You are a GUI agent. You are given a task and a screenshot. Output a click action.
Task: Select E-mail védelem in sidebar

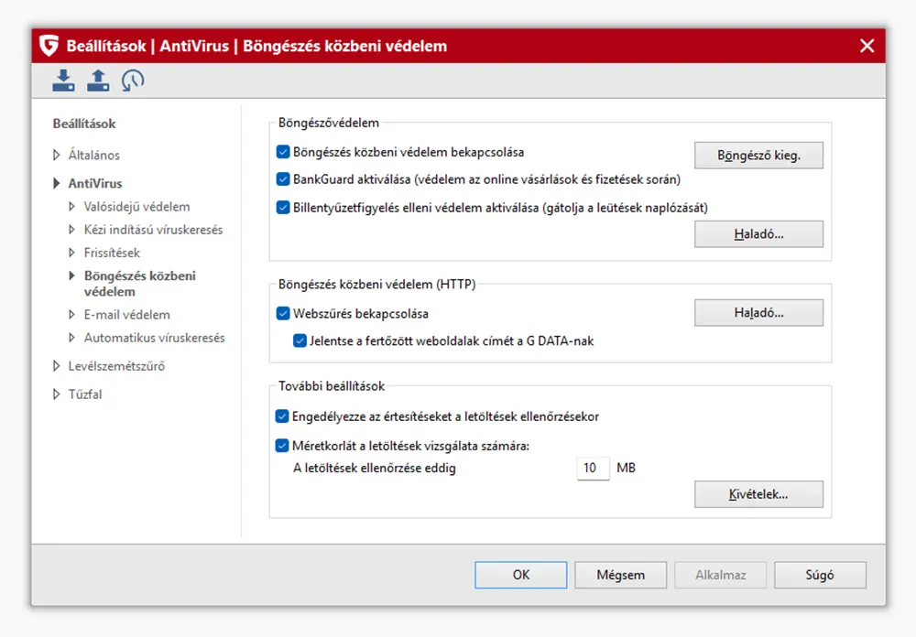pyautogui.click(x=126, y=315)
